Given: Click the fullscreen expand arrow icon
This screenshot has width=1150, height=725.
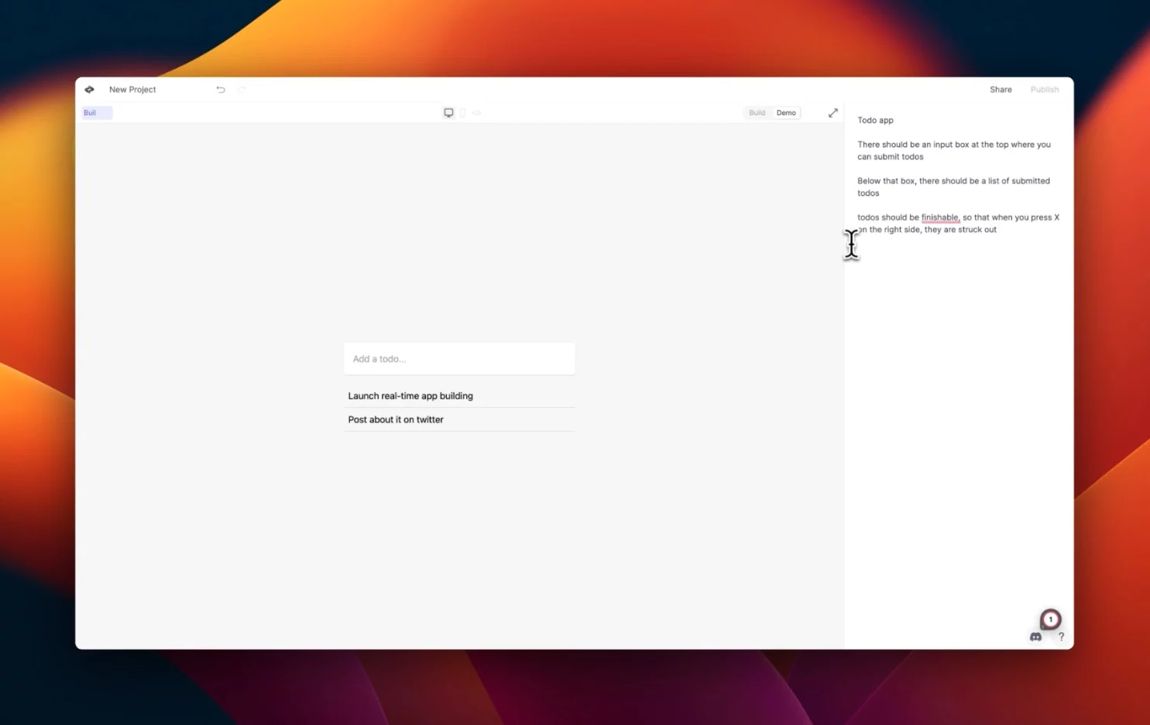Looking at the screenshot, I should click(832, 112).
